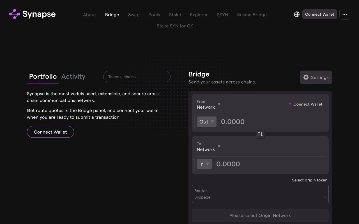The width and height of the screenshot is (359, 224).
Task: Open the Explorer navigation item
Action: [199, 15]
